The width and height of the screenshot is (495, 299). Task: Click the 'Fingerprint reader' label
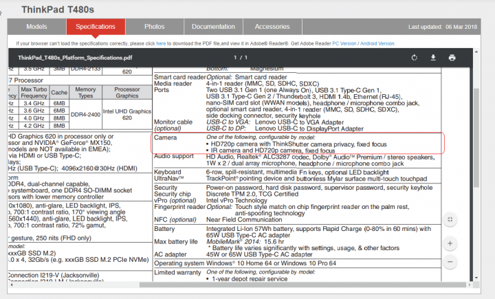(179, 207)
